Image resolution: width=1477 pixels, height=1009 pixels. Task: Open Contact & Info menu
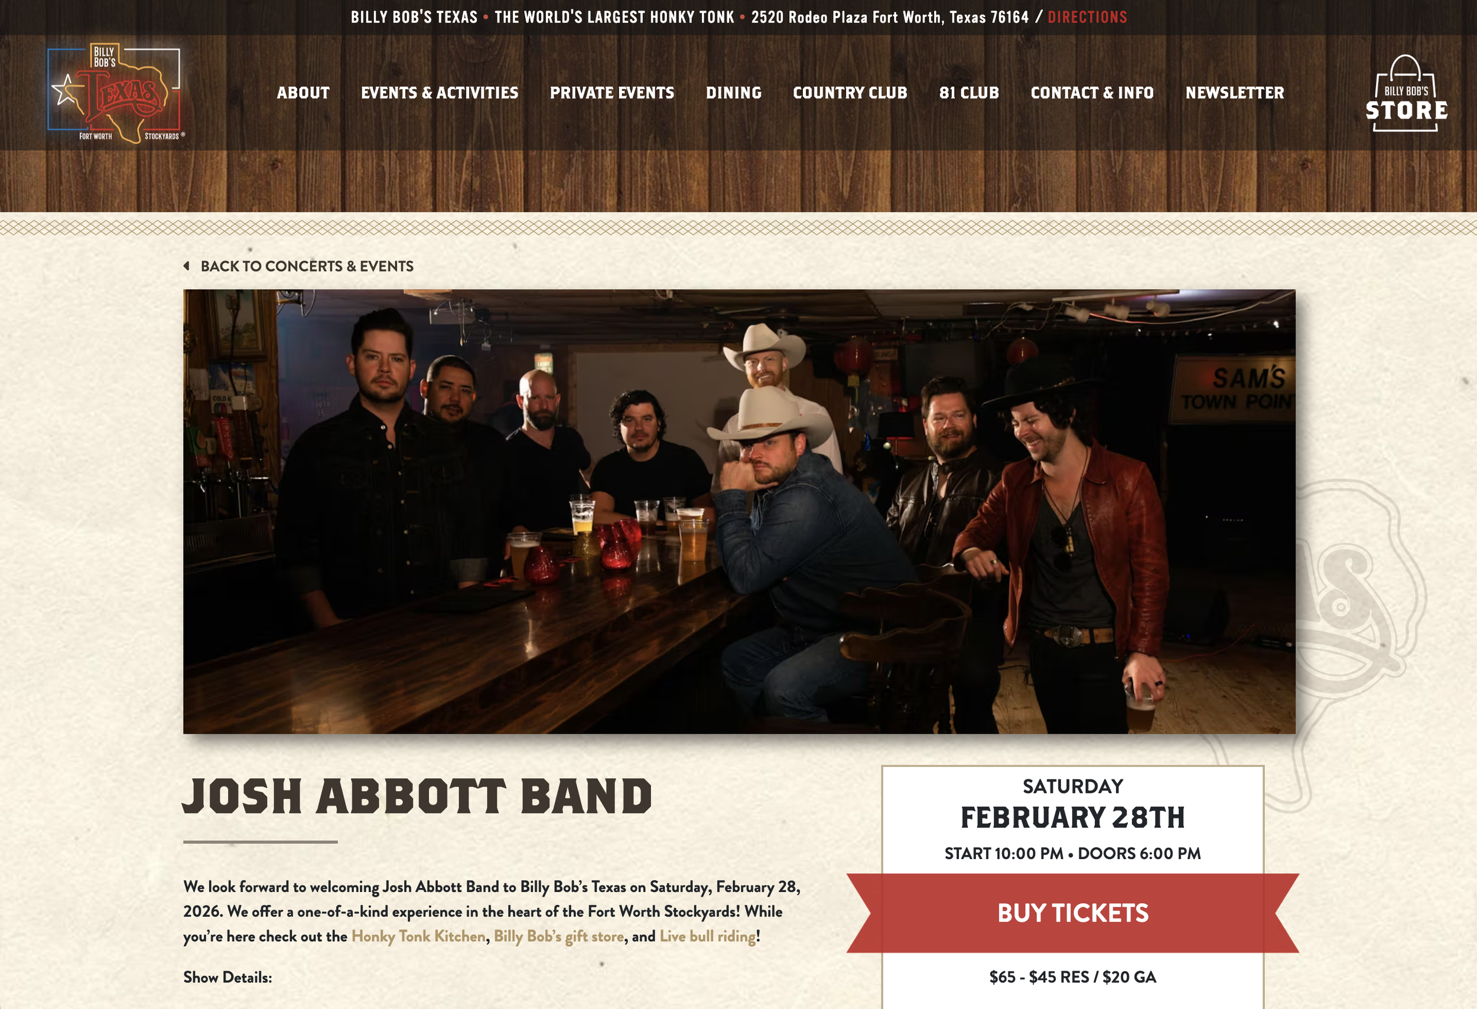[x=1092, y=93]
